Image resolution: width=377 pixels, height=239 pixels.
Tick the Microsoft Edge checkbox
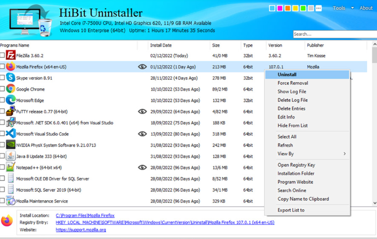tap(2, 100)
